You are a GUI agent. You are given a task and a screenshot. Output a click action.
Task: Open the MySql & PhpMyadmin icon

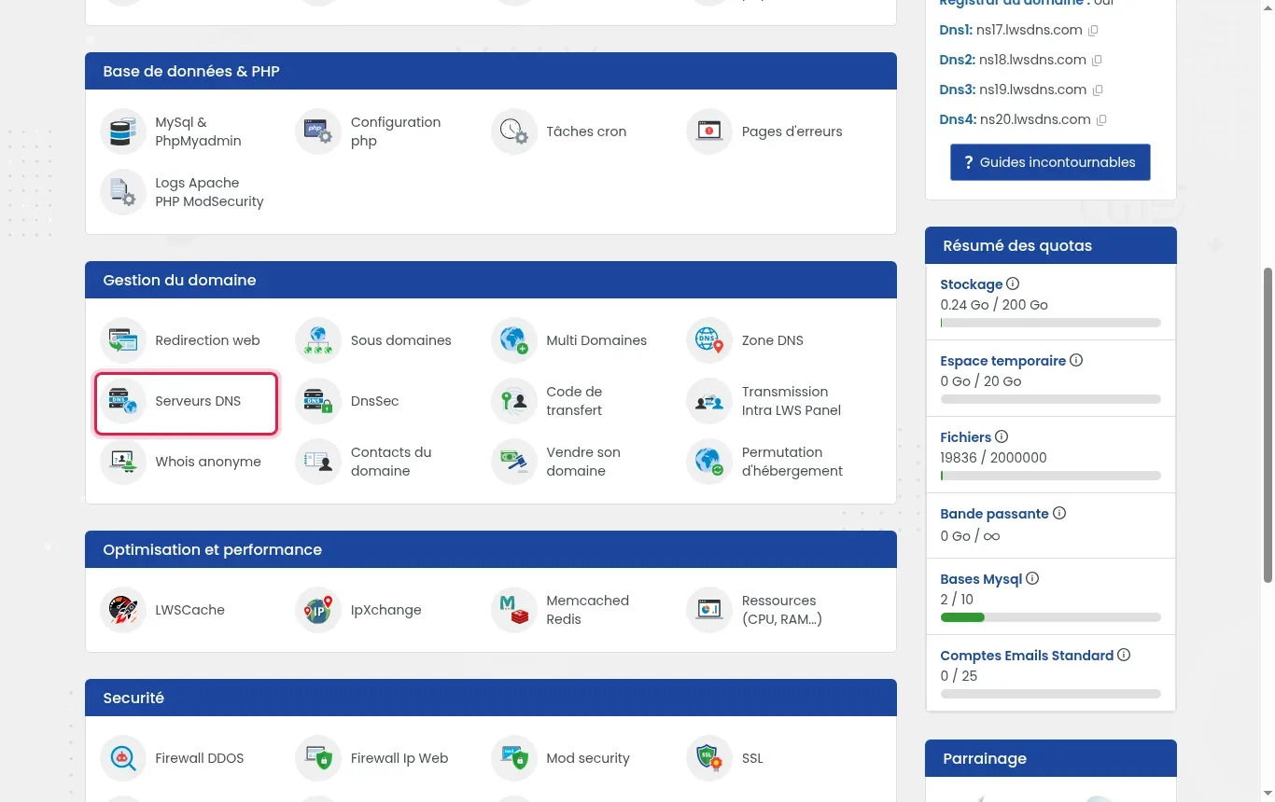click(123, 131)
